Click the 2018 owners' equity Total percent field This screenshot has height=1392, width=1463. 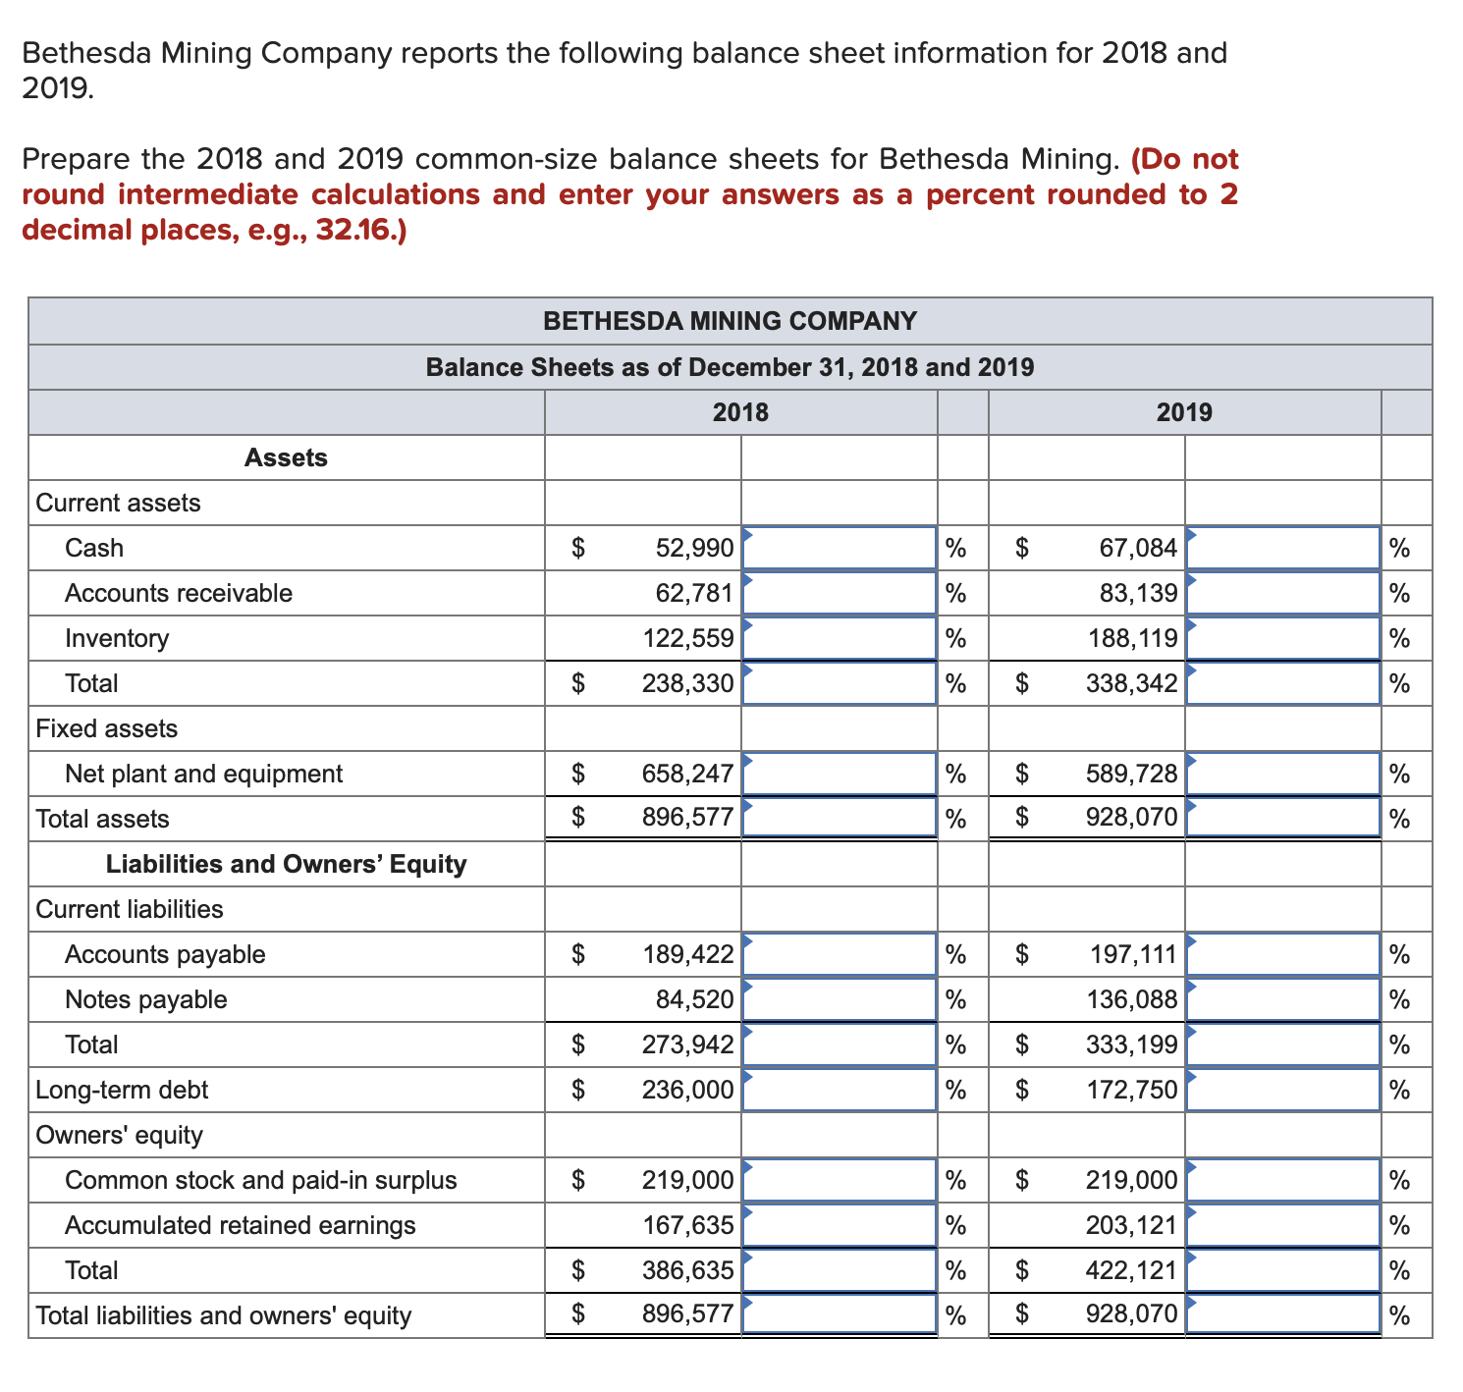pos(840,1270)
